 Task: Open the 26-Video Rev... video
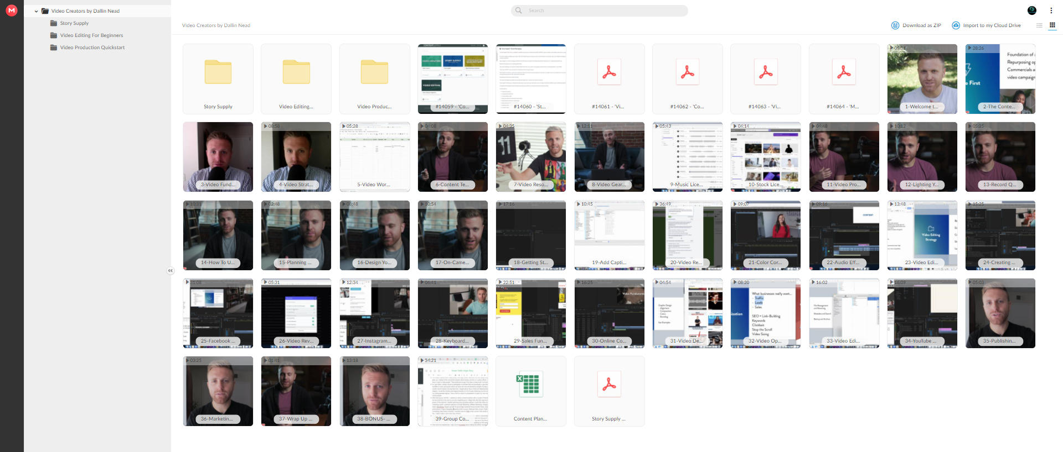click(x=296, y=313)
